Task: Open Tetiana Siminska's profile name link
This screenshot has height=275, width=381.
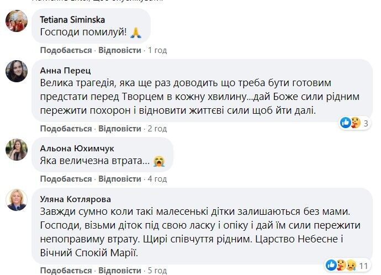Action: [x=72, y=19]
